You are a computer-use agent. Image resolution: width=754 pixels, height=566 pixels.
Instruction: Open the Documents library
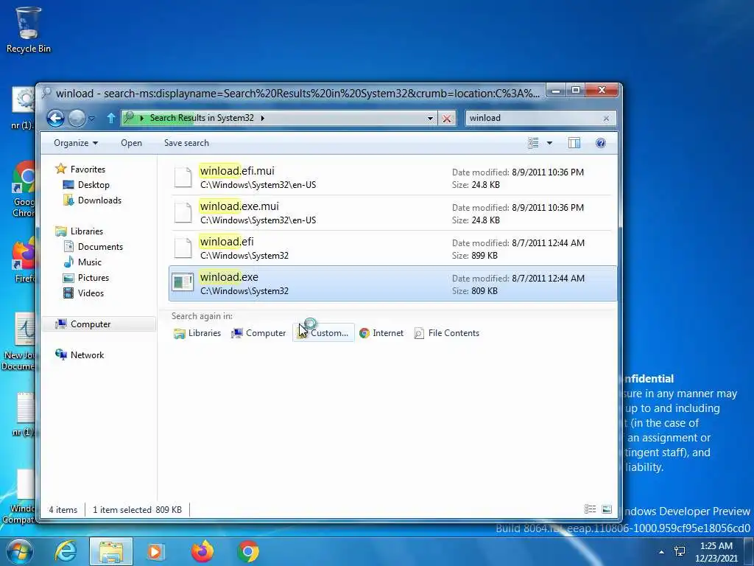pos(100,247)
